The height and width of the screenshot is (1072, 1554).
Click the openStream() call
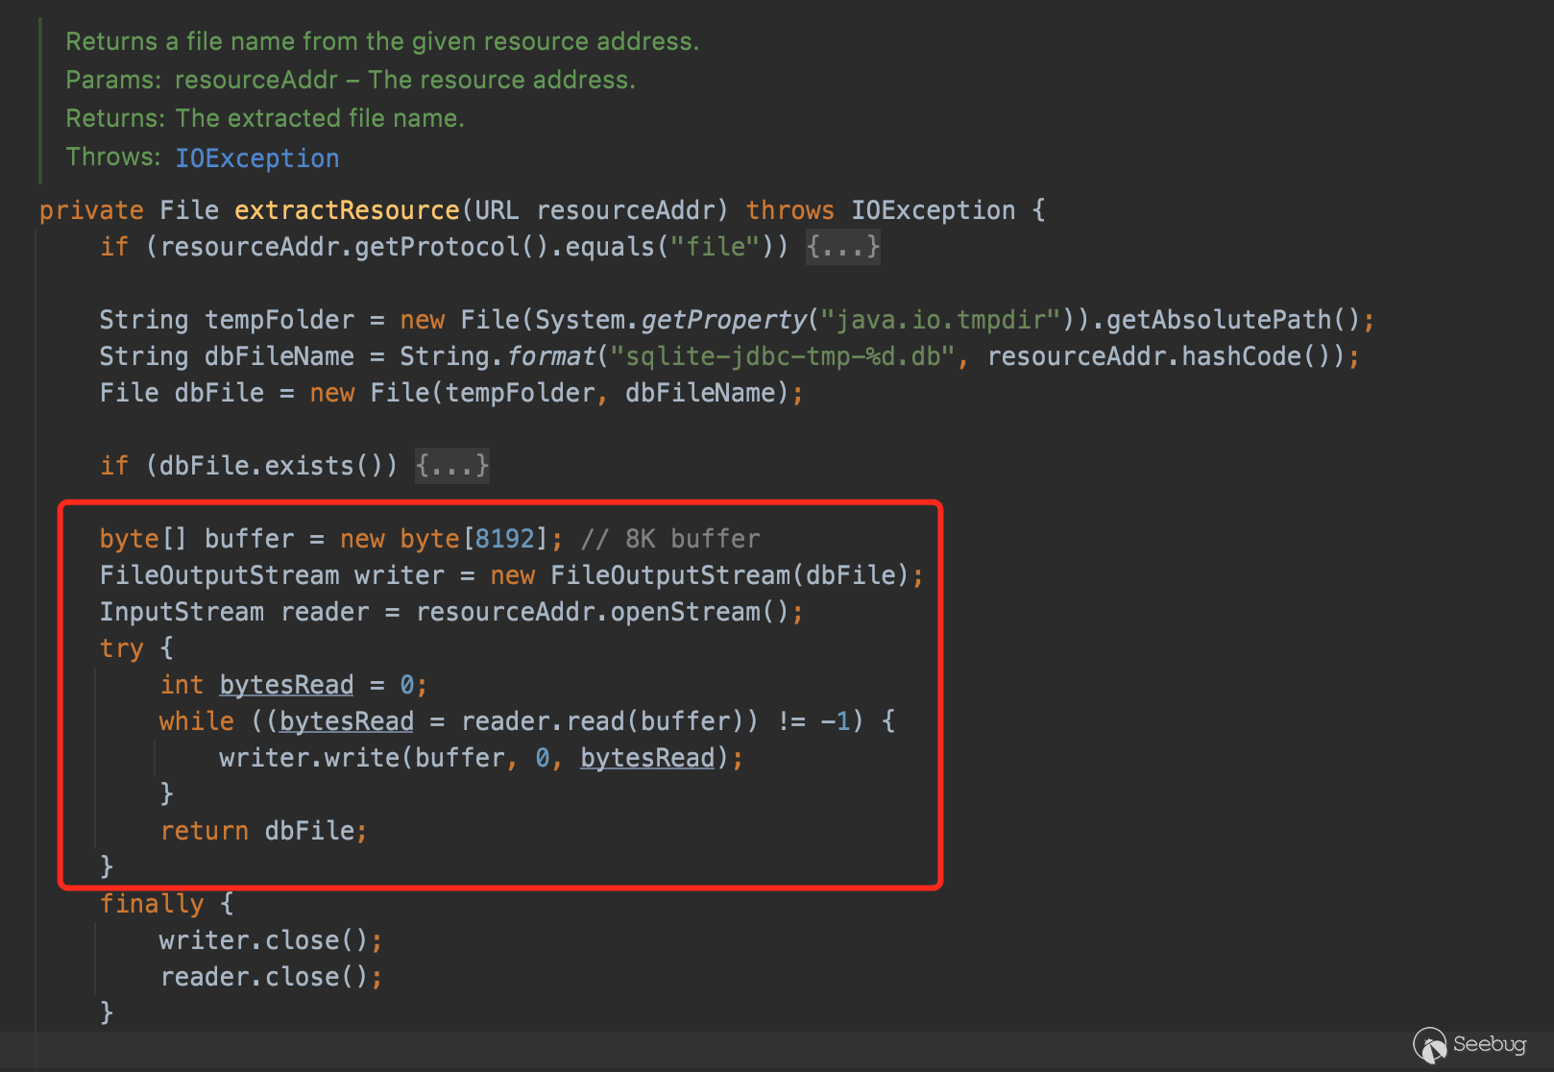[700, 612]
